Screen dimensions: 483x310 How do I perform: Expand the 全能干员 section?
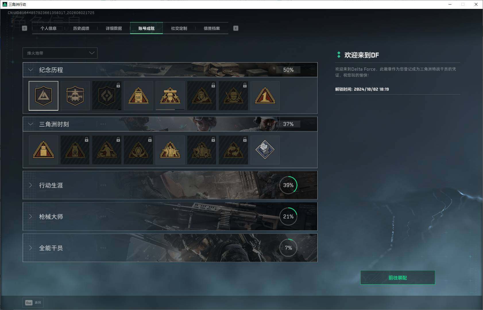tap(31, 248)
